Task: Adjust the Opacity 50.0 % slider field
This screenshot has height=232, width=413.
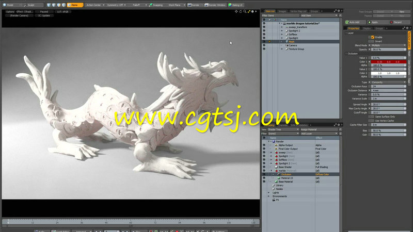Action: coord(389,49)
